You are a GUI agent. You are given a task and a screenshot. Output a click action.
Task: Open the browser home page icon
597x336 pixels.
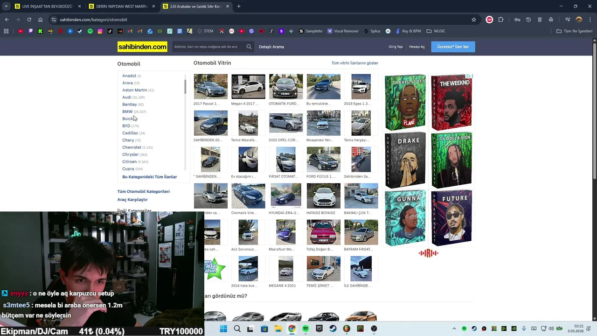[41, 20]
